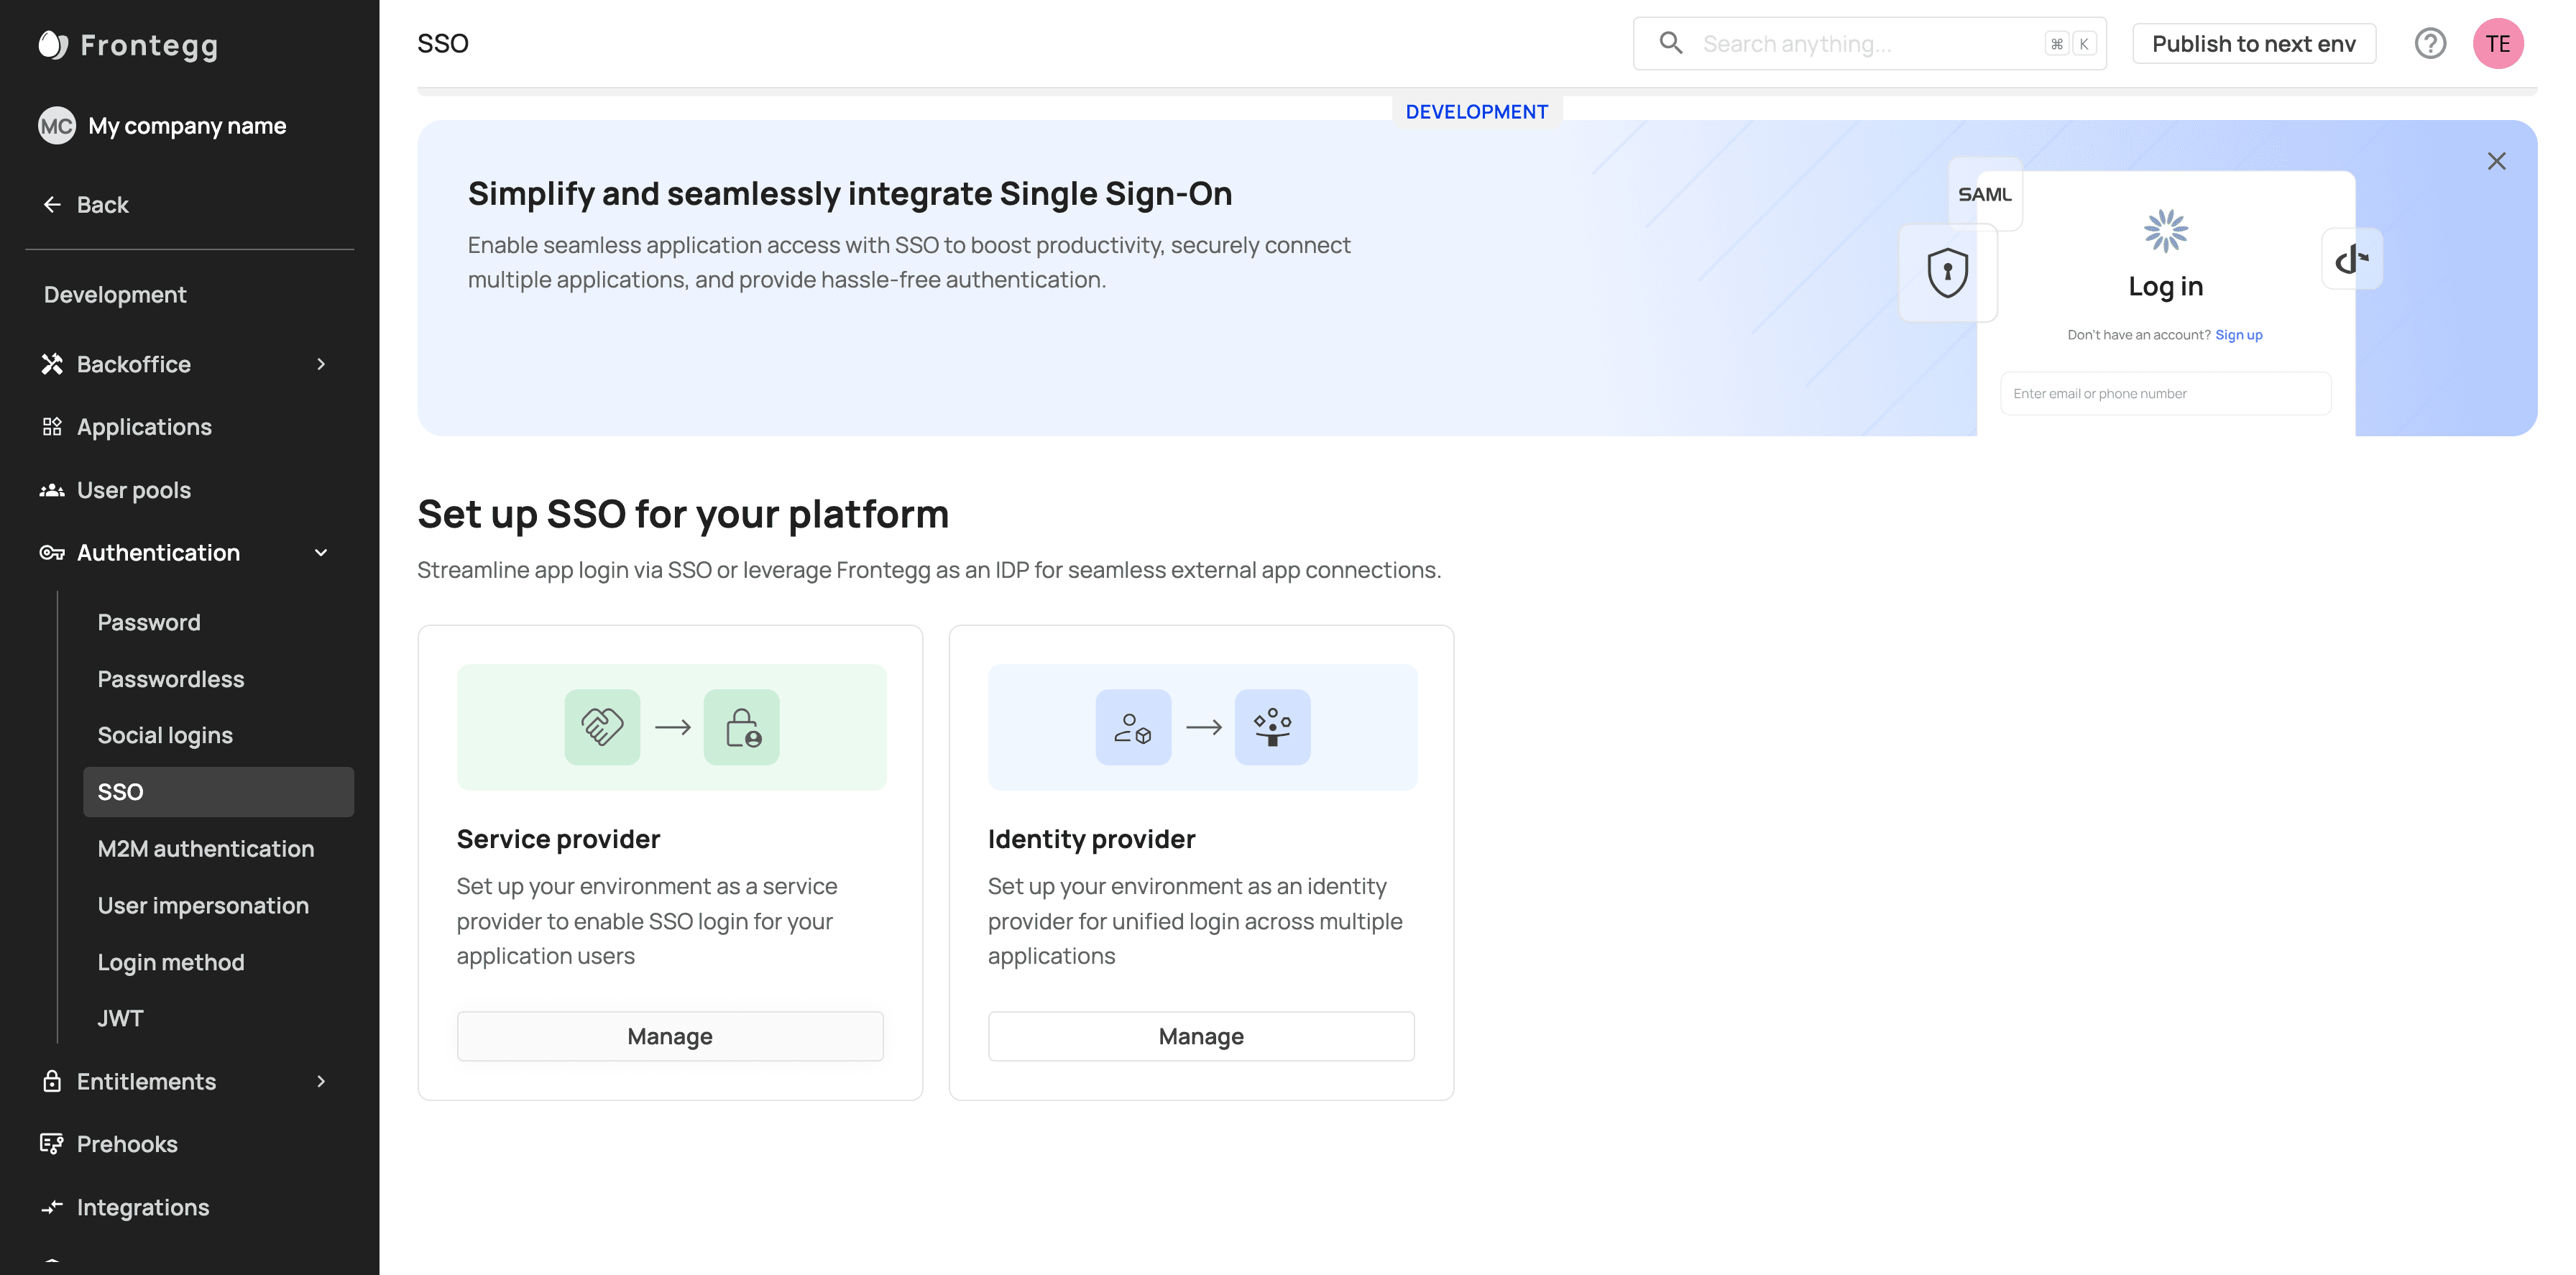Open User impersonation

pyautogui.click(x=203, y=905)
